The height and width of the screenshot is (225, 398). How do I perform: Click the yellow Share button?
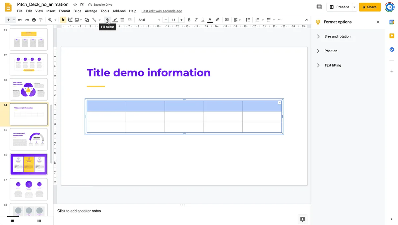[x=370, y=7]
